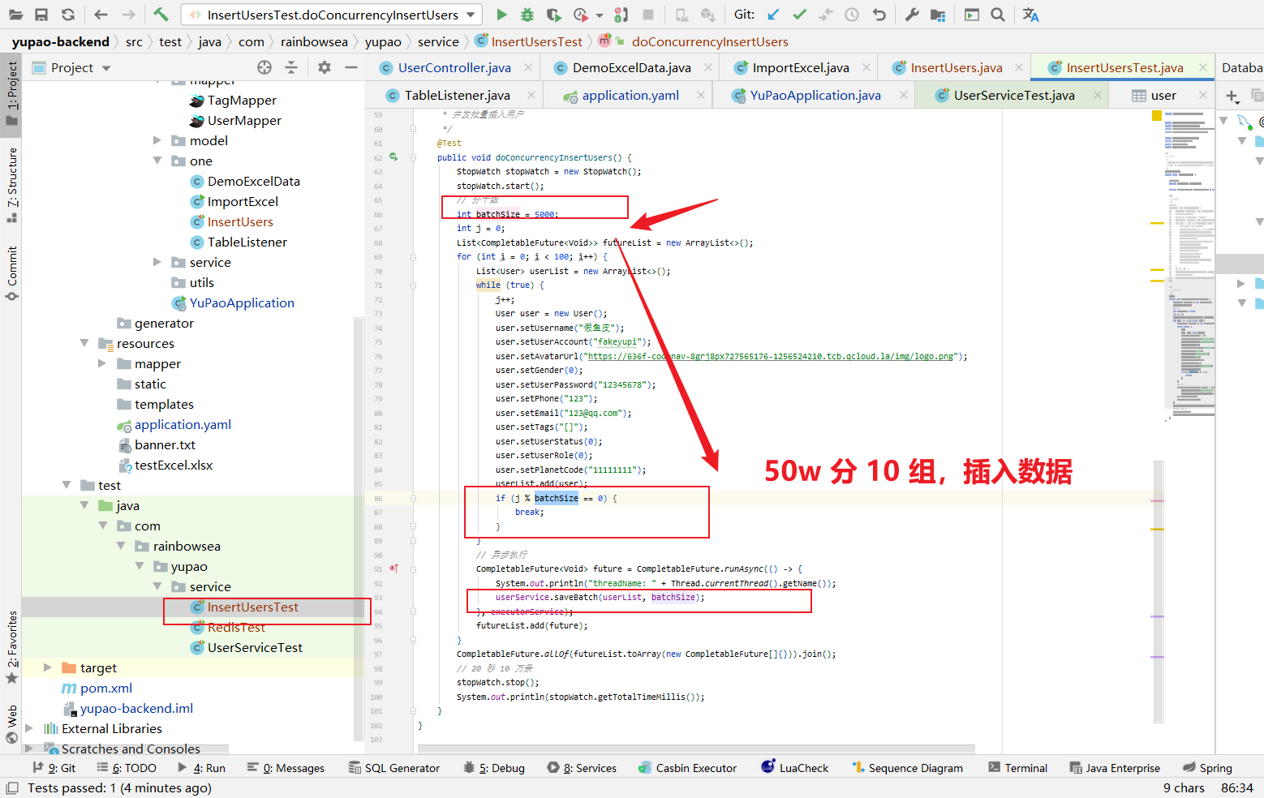1264x798 pixels.
Task: Hide the Project panel with minus icon
Action: coord(351,67)
